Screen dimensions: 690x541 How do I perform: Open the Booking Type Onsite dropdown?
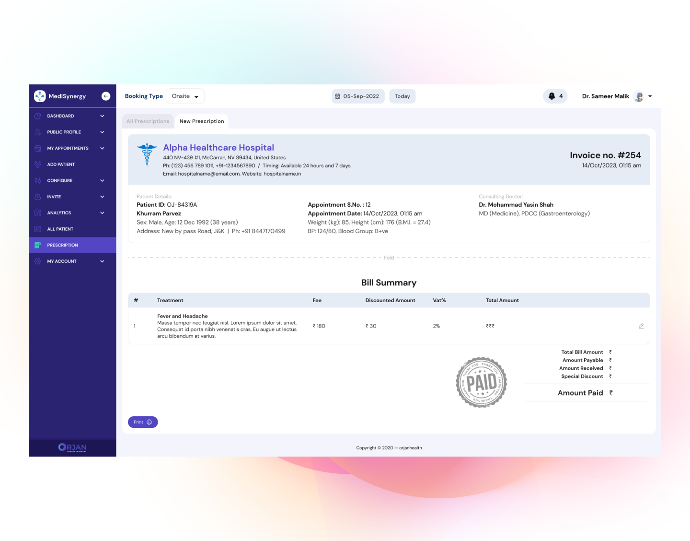[185, 96]
